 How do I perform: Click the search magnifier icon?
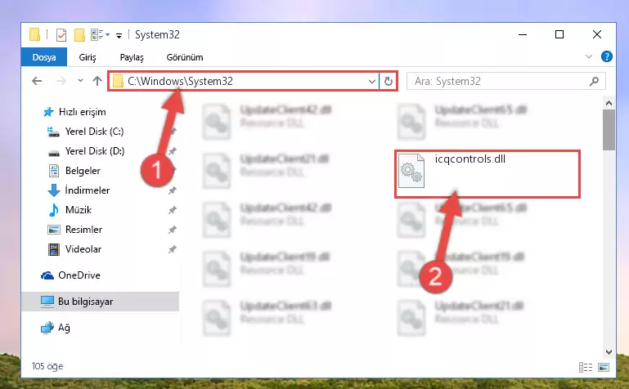tap(594, 82)
